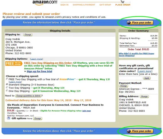Screen dimensions: 163x139
Task: Open Learn more next to Shipping Options
Action: [x=37, y=59]
